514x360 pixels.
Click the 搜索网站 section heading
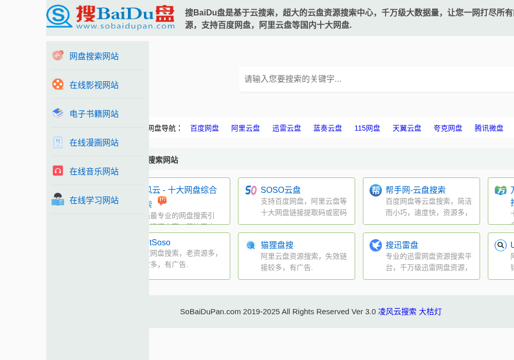(163, 160)
